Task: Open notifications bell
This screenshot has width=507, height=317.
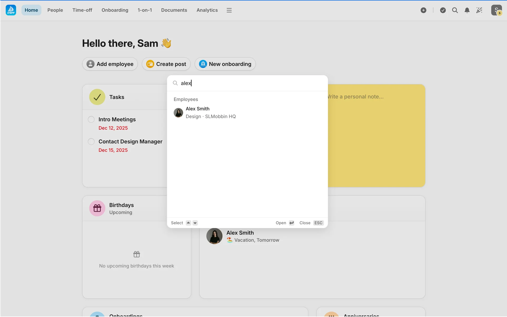Action: pyautogui.click(x=467, y=10)
